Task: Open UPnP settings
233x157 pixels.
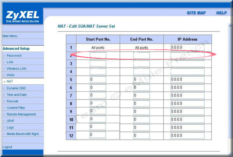Action: pyautogui.click(x=10, y=121)
